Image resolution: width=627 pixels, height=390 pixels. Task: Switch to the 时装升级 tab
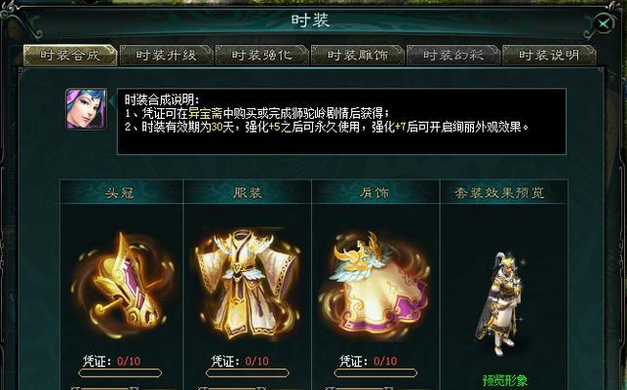(x=166, y=55)
